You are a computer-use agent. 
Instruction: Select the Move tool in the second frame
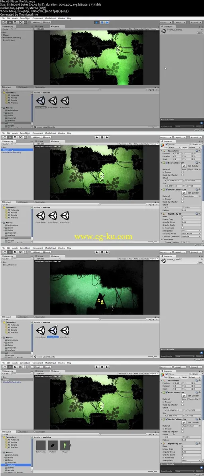click(10, 137)
